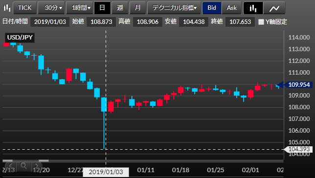Click the 安値 value 104.438

(194, 21)
